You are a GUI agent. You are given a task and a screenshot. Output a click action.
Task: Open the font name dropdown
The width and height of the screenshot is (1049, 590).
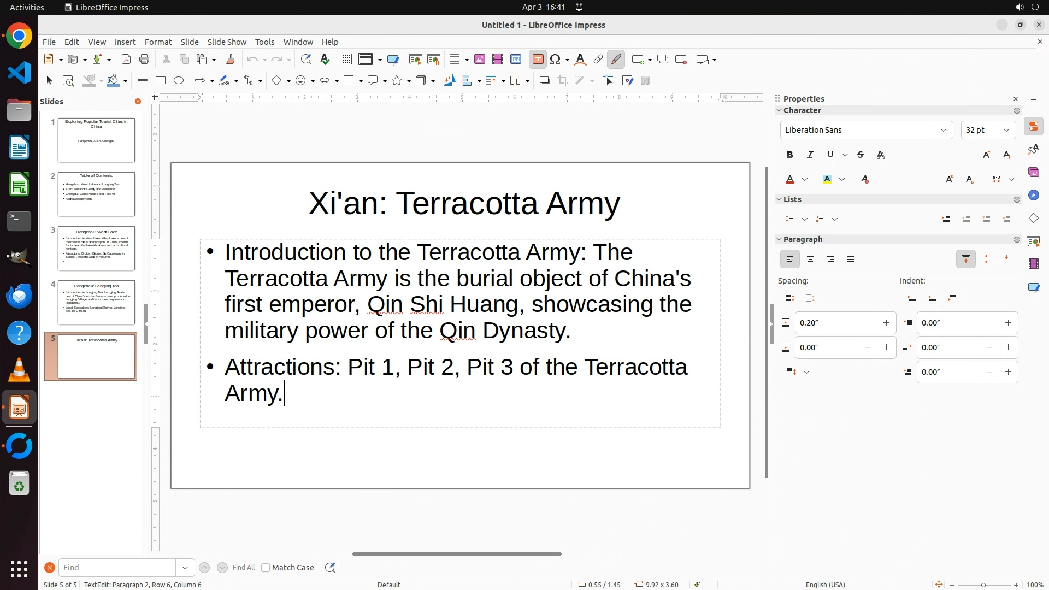click(x=943, y=130)
